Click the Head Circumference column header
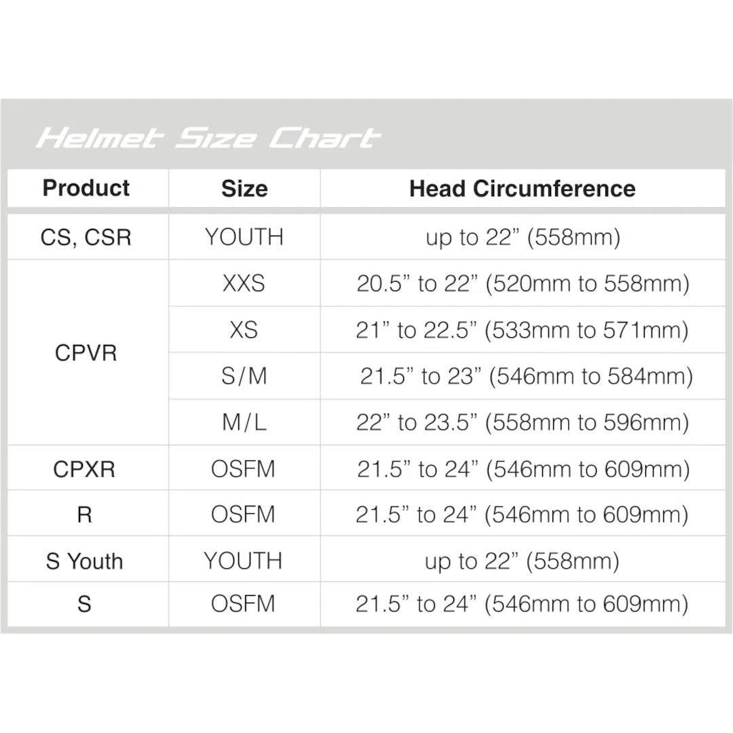 pyautogui.click(x=522, y=189)
